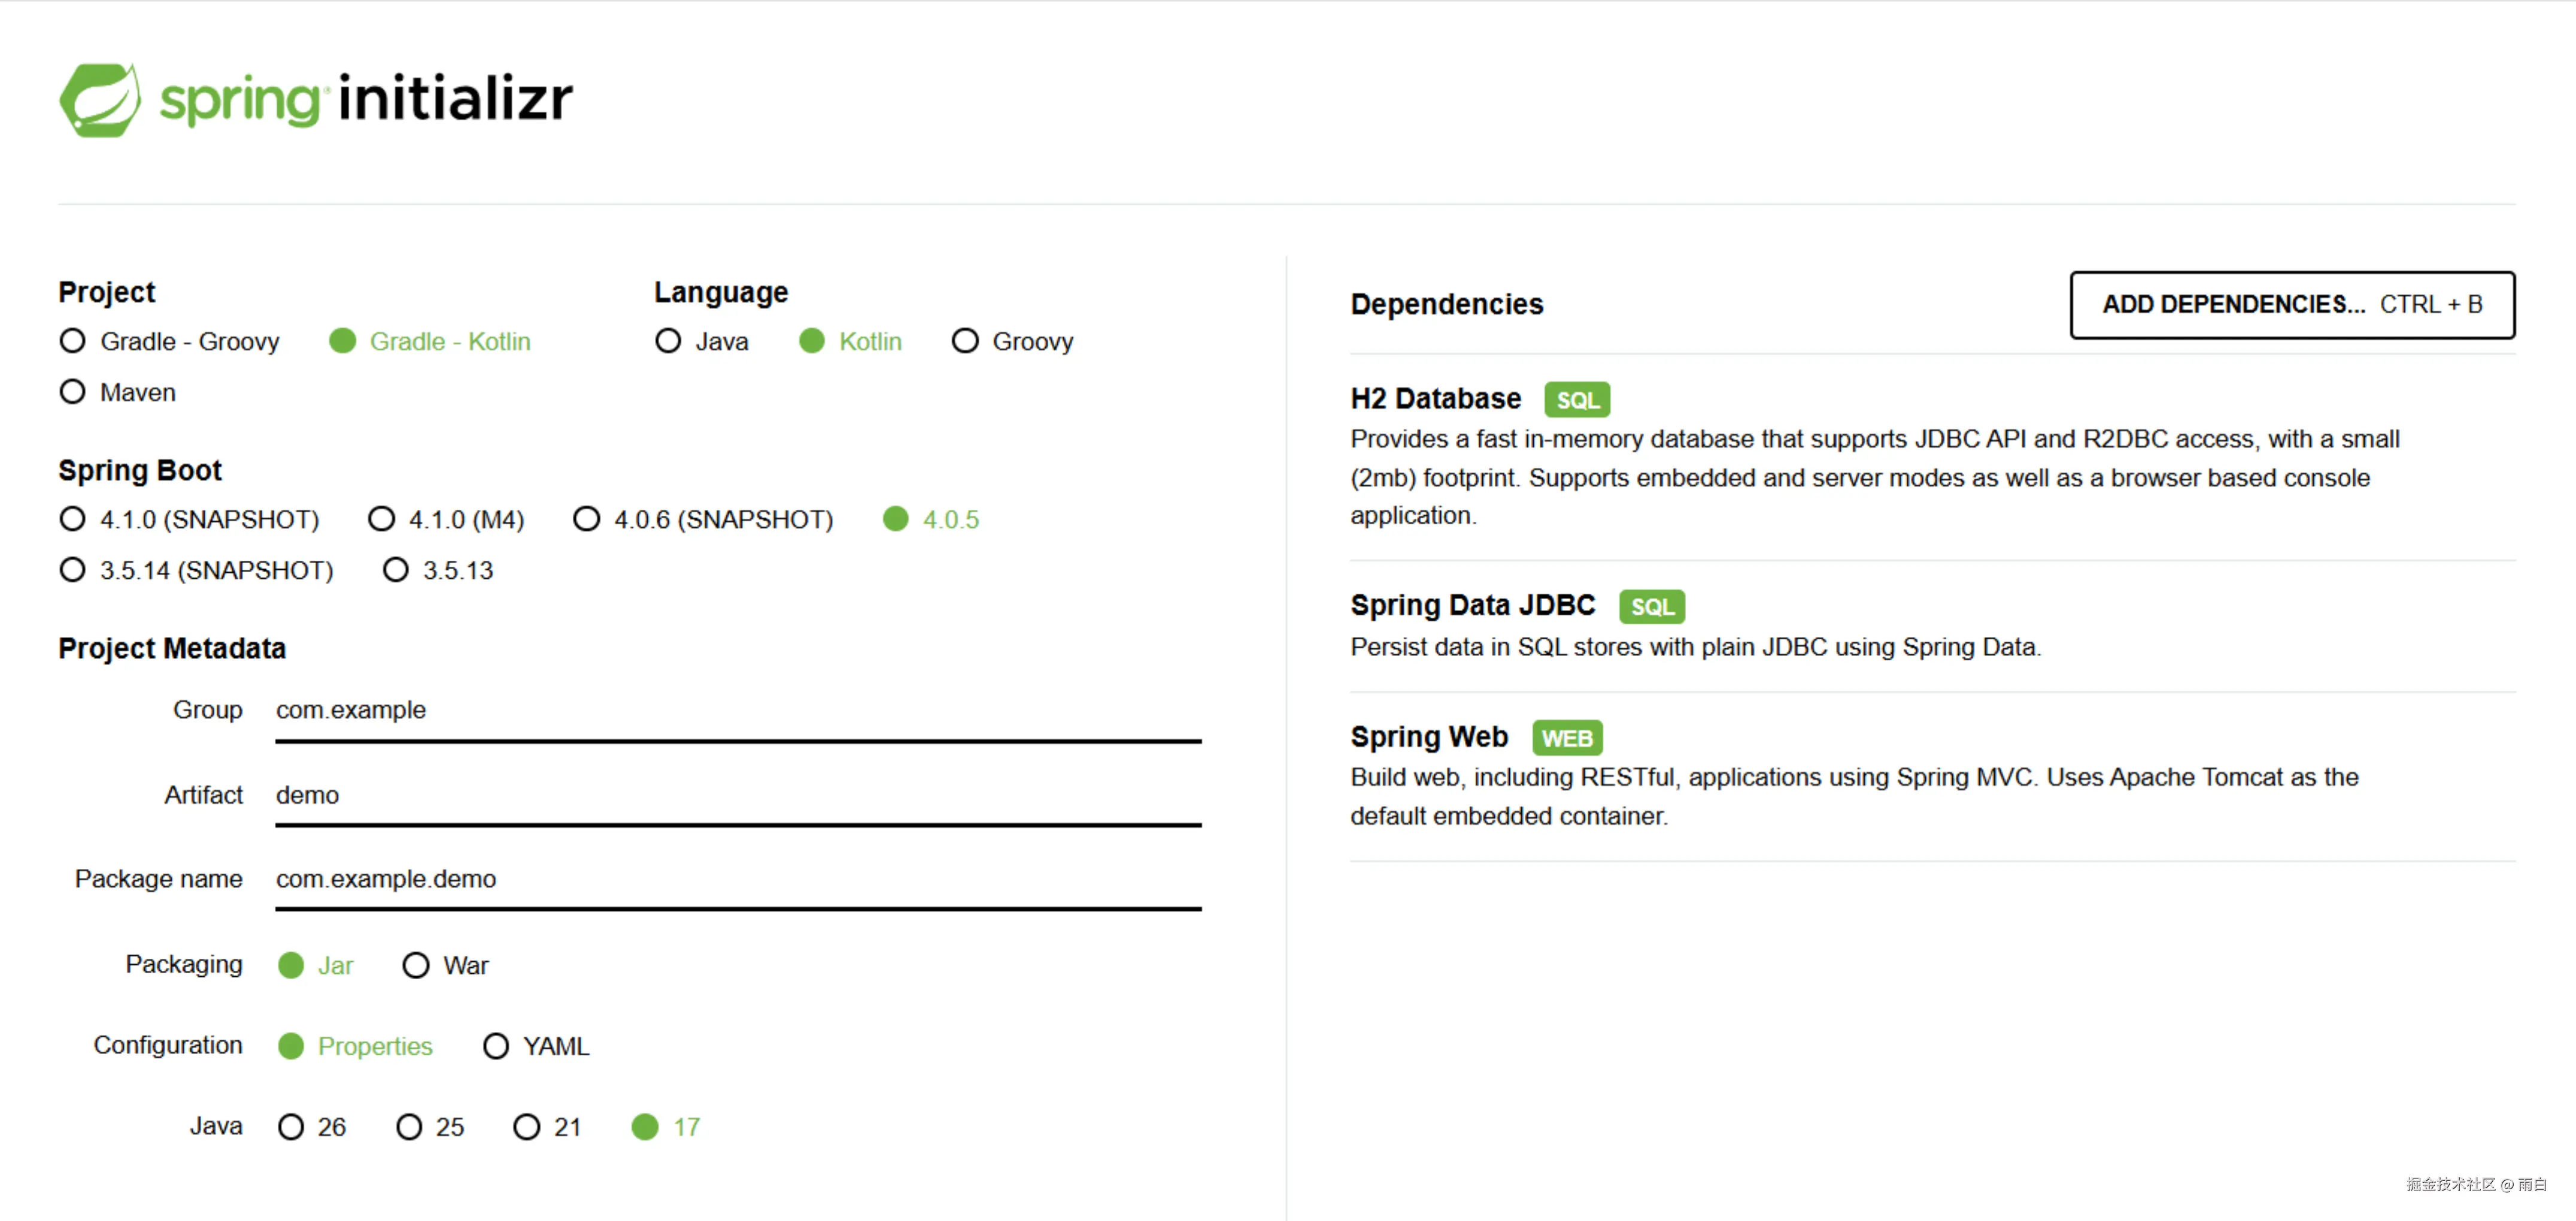The height and width of the screenshot is (1221, 2576).
Task: Open the Add Dependencies dialog
Action: (2291, 305)
